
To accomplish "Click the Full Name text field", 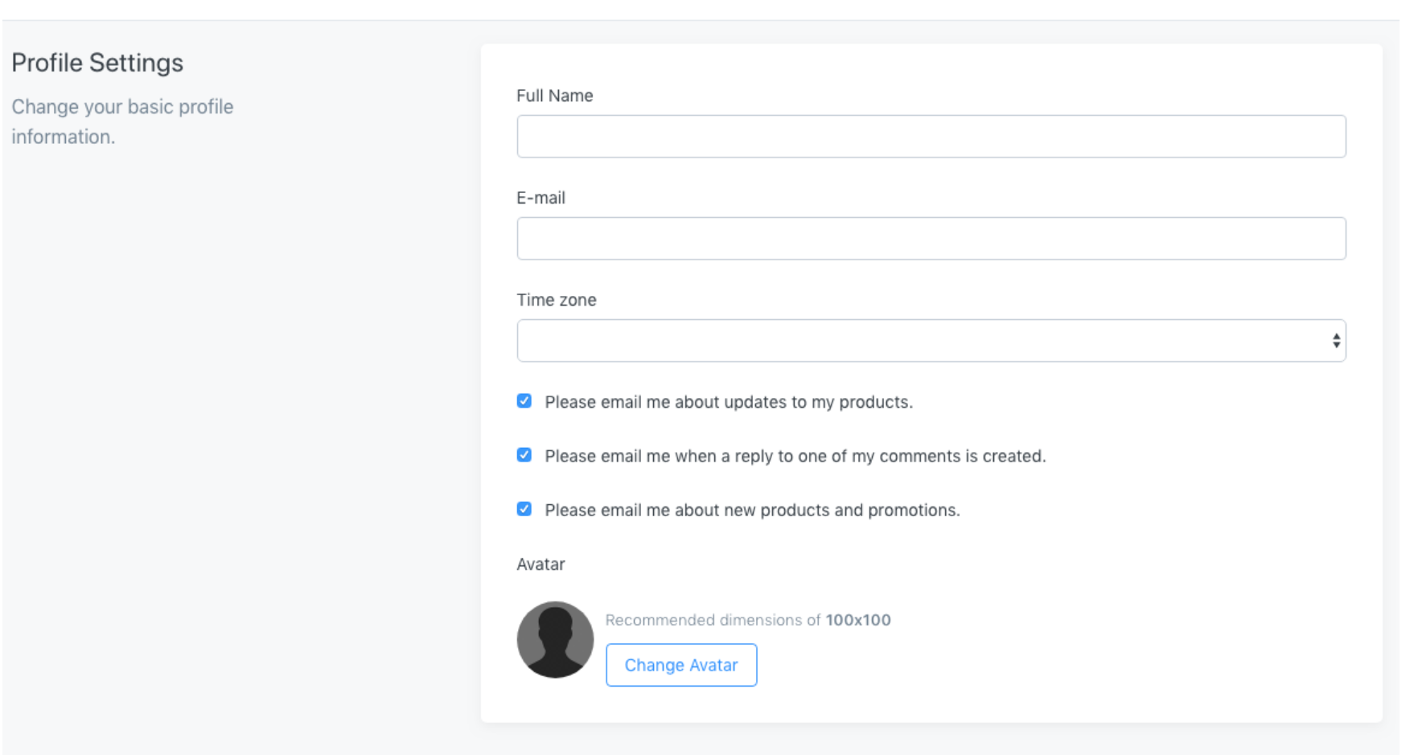I will [931, 137].
